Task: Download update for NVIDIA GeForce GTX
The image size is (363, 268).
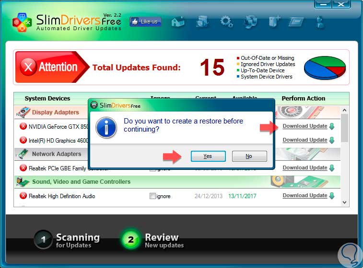Action: click(305, 126)
